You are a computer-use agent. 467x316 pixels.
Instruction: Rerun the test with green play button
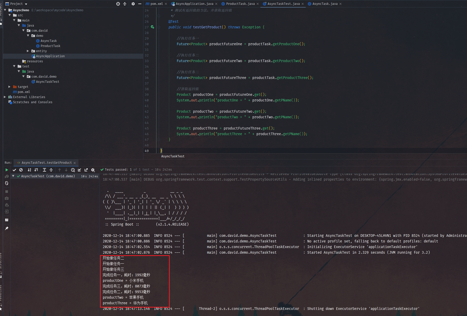coord(7,170)
